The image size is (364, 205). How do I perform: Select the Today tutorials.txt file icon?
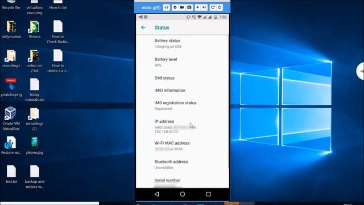(34, 90)
